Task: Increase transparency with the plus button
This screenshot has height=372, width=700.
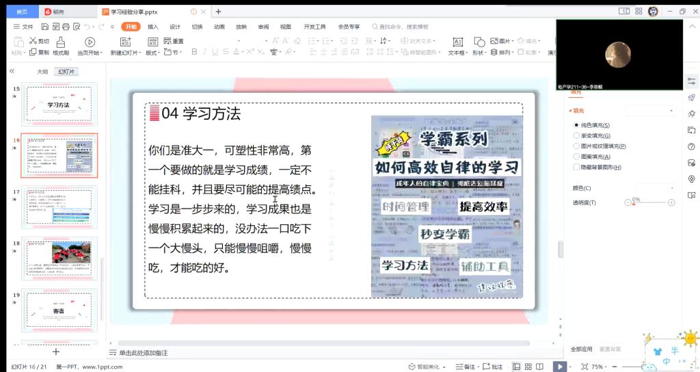Action: (671, 202)
